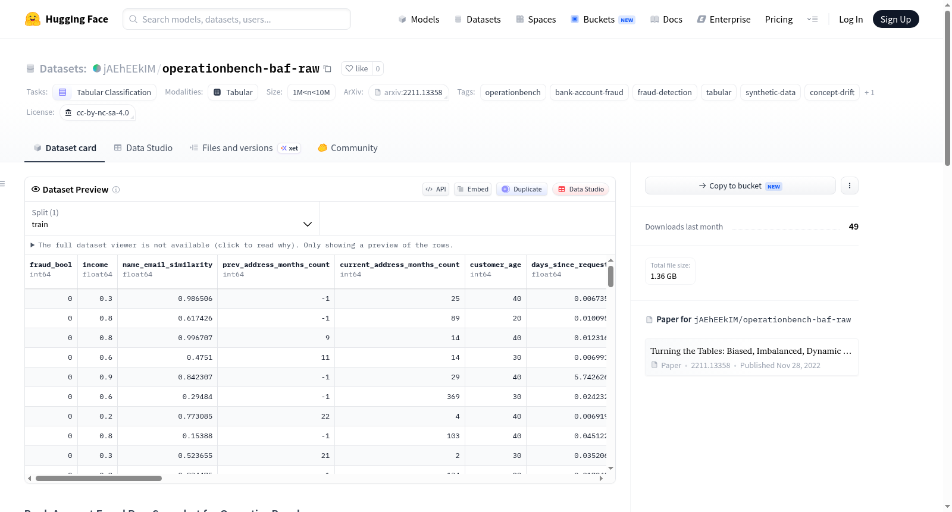The image size is (952, 512).
Task: Click the table scroll right arrow
Action: (x=601, y=478)
